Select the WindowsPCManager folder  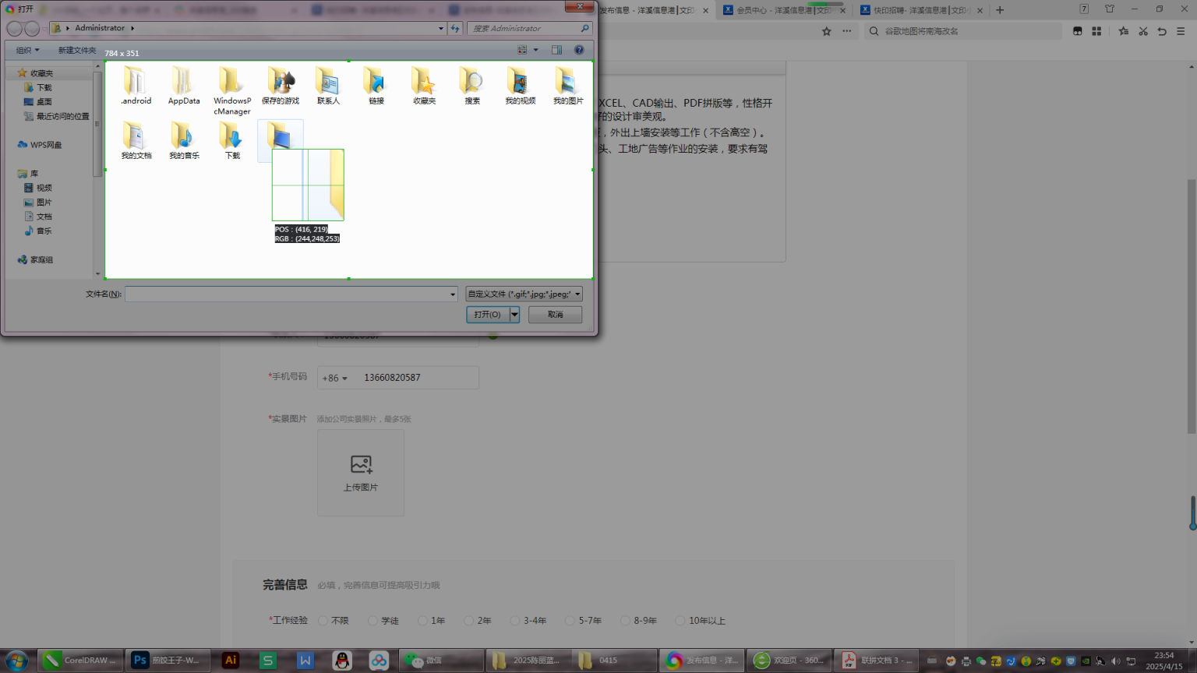232,90
